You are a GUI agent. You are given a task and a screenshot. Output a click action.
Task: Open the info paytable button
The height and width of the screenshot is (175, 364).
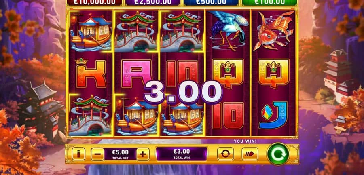tap(78, 154)
